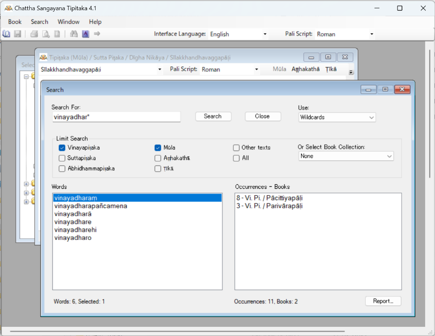
Task: Open the Select Book Collection dropdown
Action: point(346,156)
